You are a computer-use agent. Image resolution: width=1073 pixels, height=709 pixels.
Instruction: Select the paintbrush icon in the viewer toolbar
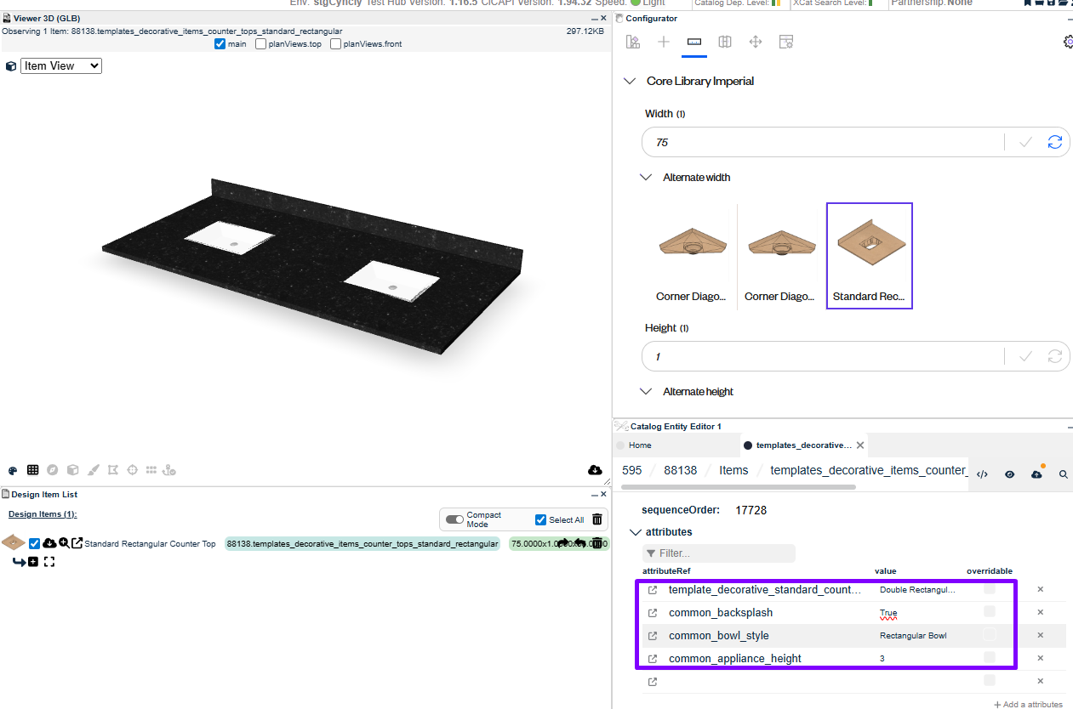click(x=94, y=470)
